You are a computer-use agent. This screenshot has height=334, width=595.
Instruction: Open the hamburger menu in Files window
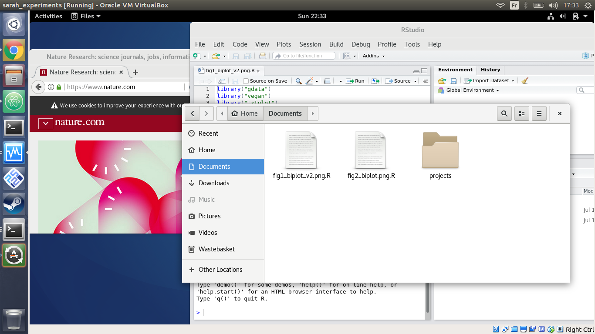[539, 114]
